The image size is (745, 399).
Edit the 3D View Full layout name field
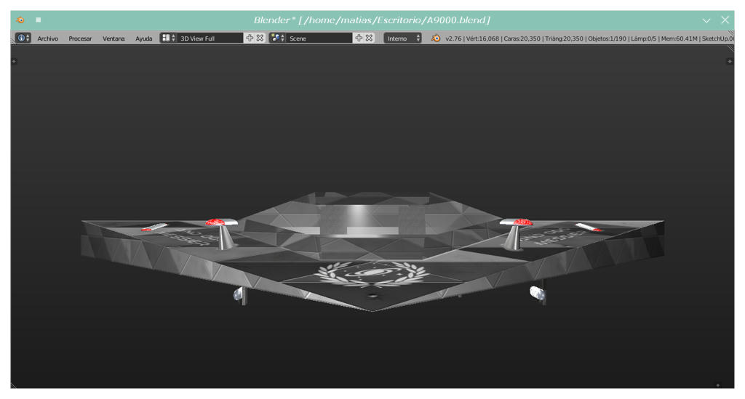click(210, 38)
